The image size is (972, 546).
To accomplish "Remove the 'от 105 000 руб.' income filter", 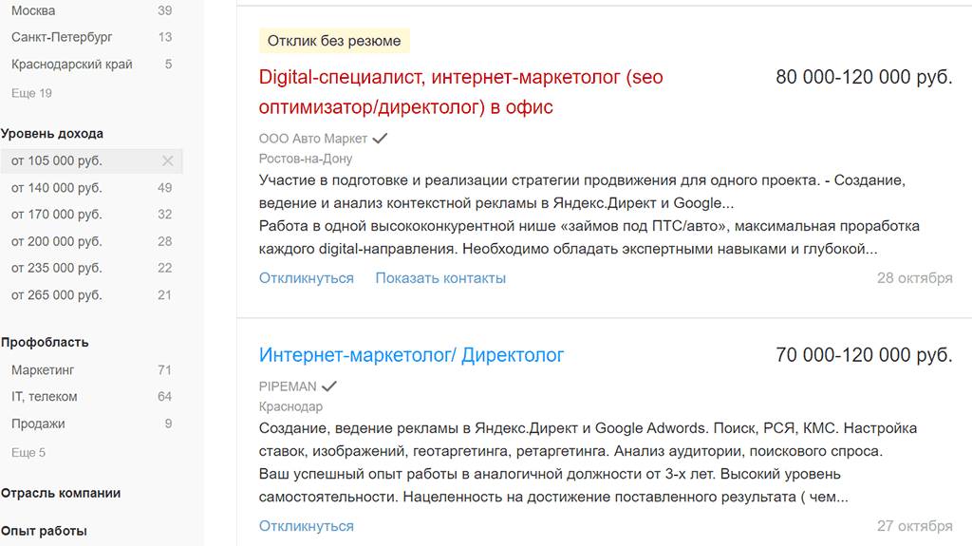I will coord(168,160).
